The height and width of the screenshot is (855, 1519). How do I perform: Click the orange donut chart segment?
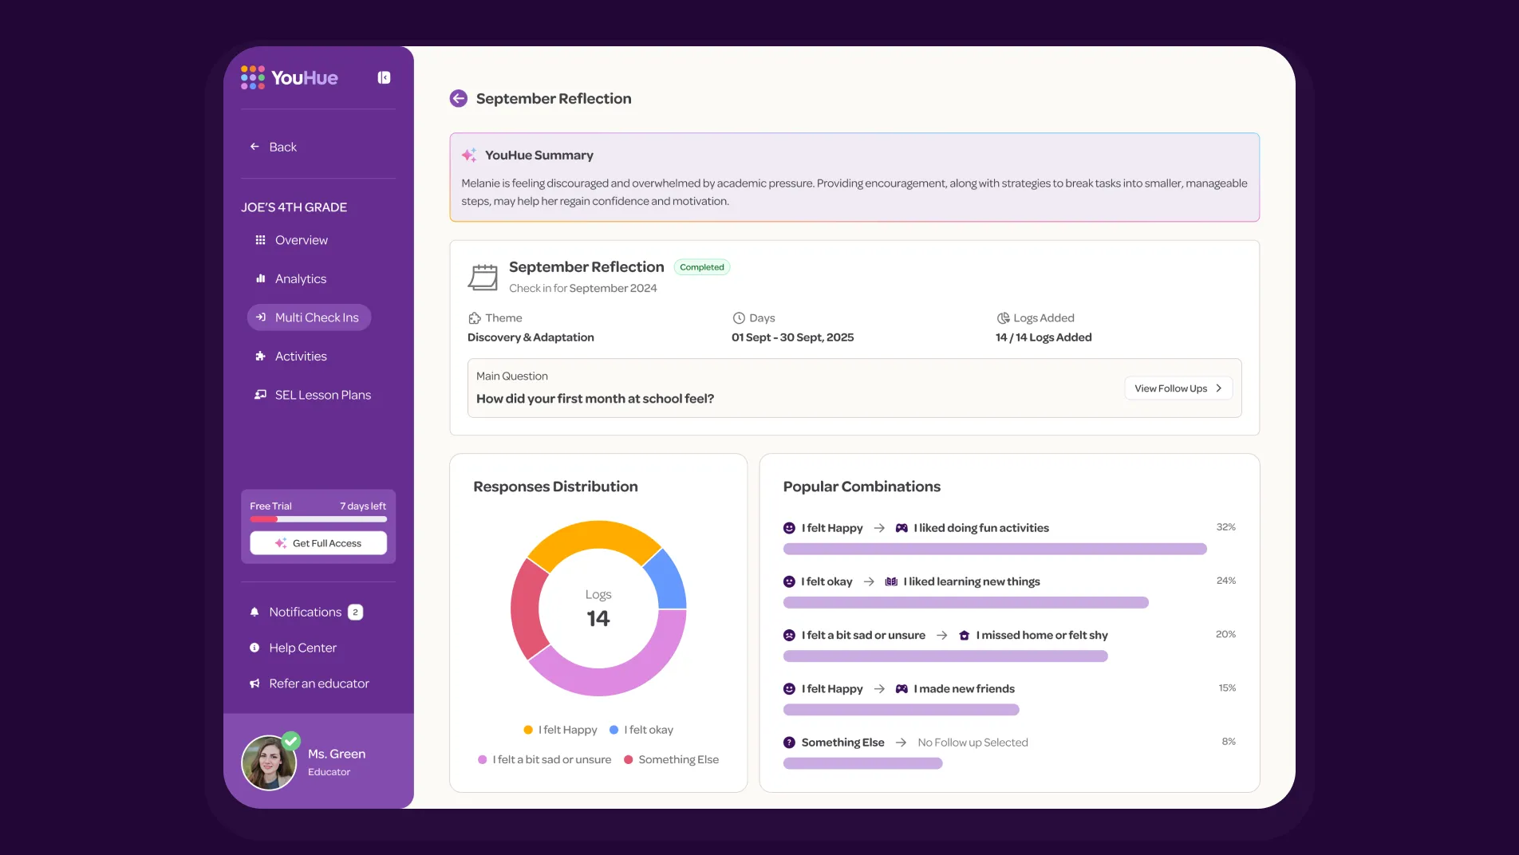pyautogui.click(x=594, y=535)
